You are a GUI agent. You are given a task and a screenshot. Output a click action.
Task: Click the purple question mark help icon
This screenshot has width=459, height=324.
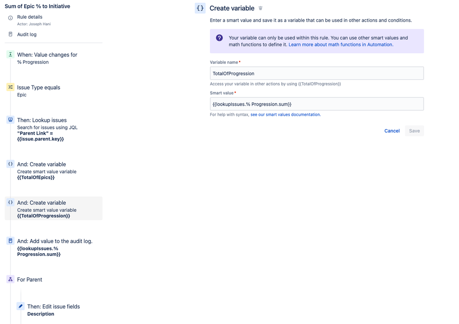click(219, 38)
